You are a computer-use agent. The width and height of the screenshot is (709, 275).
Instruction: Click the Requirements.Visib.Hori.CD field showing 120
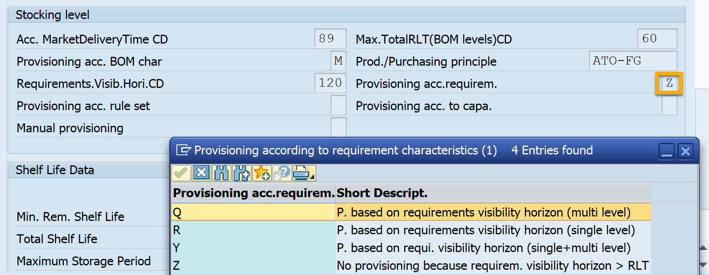pos(330,83)
